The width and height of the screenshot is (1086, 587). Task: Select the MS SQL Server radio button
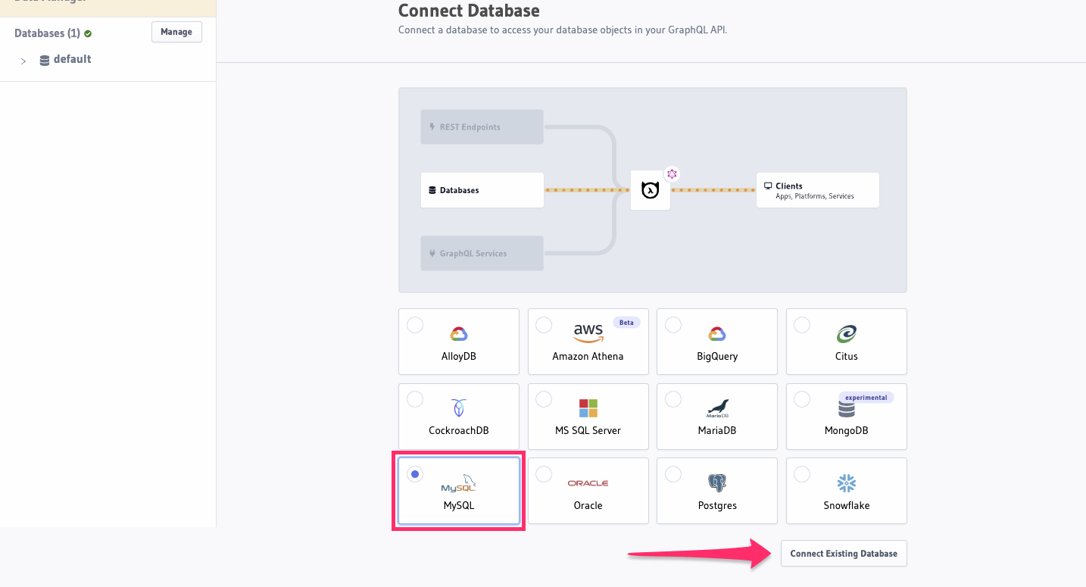click(x=544, y=399)
